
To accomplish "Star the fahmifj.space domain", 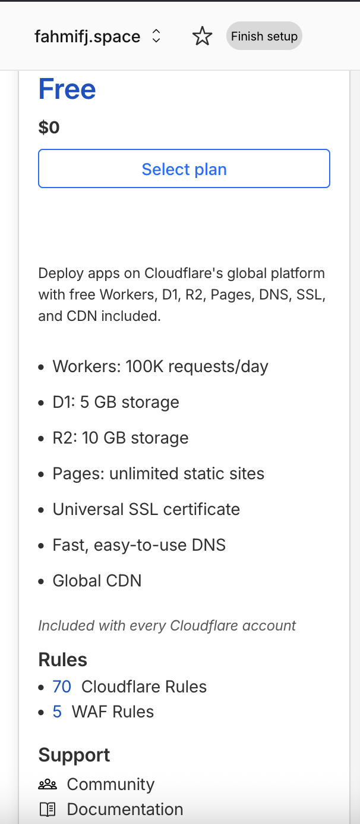I will [203, 37].
